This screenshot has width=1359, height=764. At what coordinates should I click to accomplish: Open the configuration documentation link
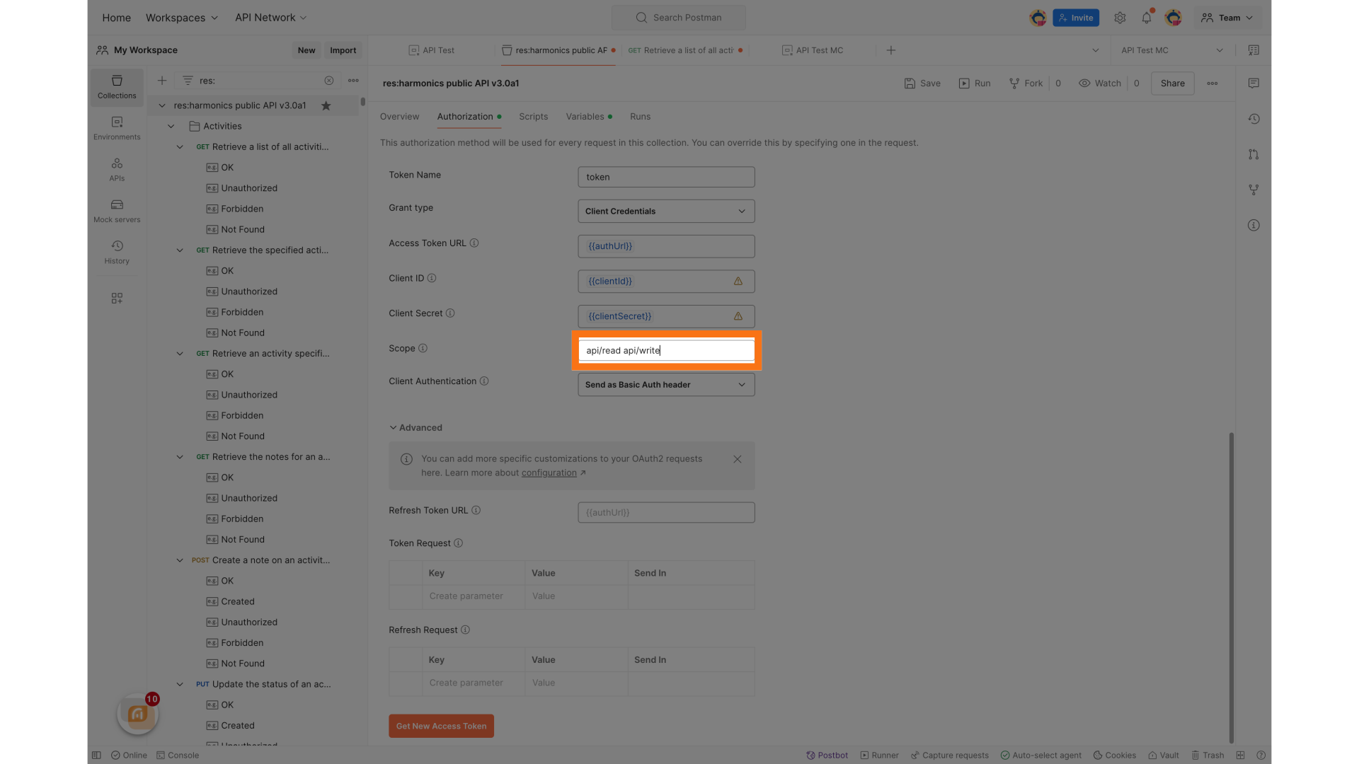tap(549, 473)
